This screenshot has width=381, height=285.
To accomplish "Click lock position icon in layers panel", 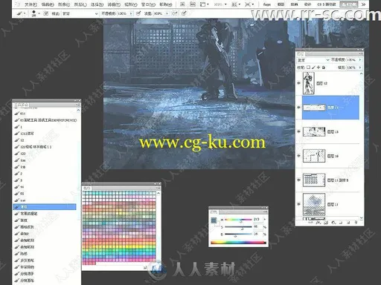I will [x=318, y=68].
